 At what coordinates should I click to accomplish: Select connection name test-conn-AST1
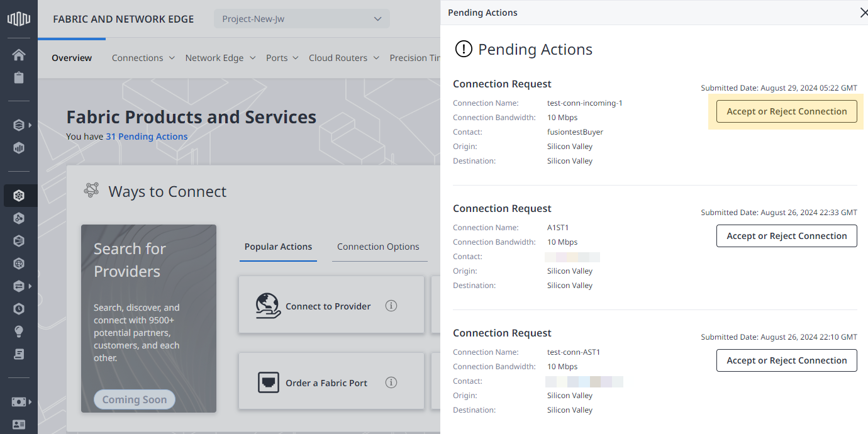[x=574, y=352]
